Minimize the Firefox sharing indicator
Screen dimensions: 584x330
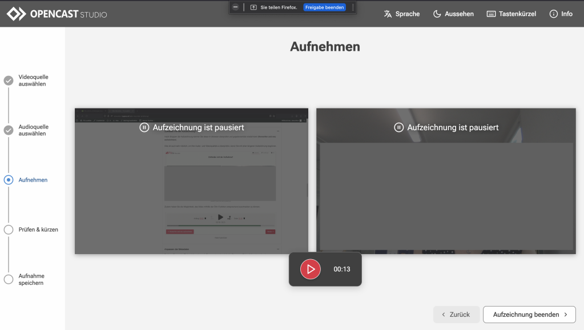click(235, 7)
